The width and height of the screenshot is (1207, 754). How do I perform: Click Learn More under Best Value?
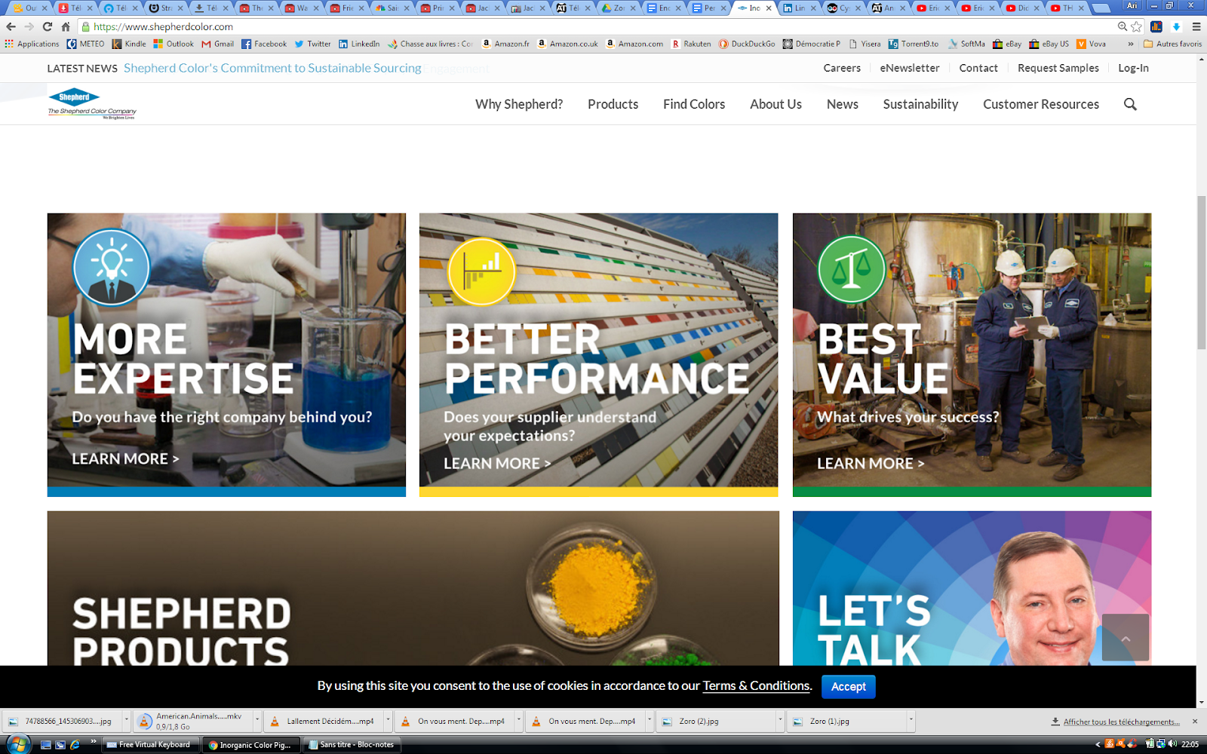pyautogui.click(x=871, y=464)
